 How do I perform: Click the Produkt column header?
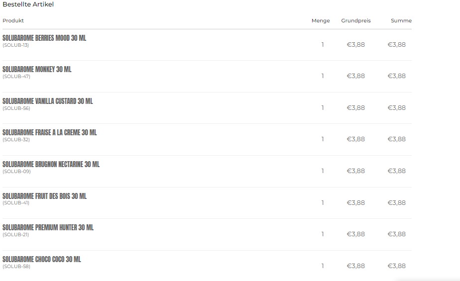coord(13,20)
